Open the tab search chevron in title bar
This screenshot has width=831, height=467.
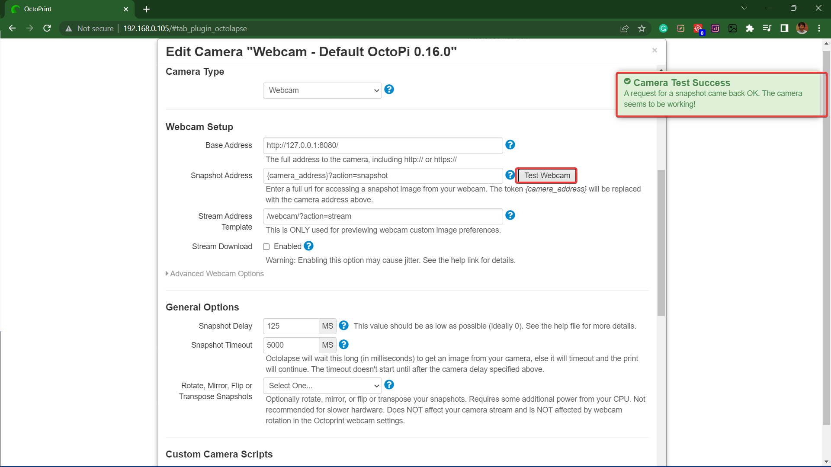(744, 8)
